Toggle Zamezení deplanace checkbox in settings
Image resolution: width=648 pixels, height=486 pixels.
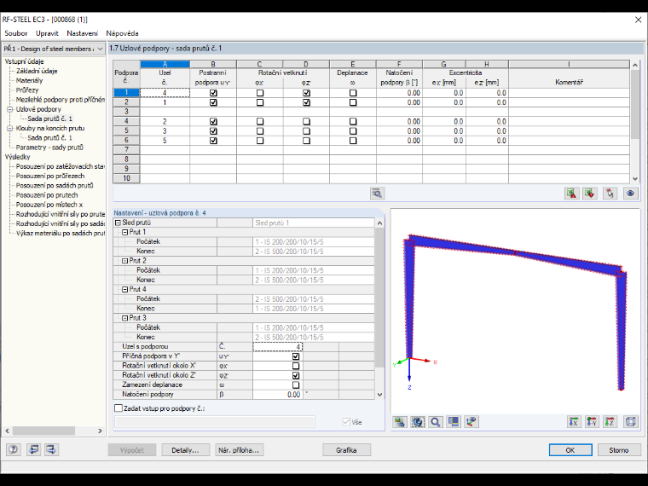[x=296, y=385]
